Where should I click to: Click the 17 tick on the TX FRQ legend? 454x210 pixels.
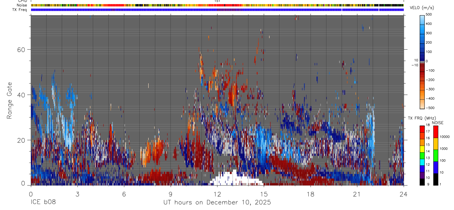428,131
